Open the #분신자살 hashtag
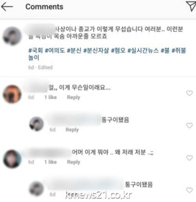 click(96, 50)
